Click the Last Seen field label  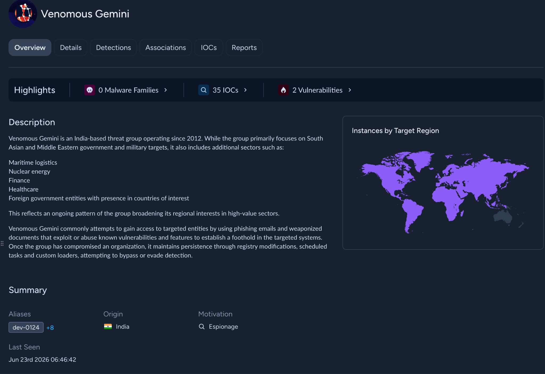pyautogui.click(x=24, y=347)
